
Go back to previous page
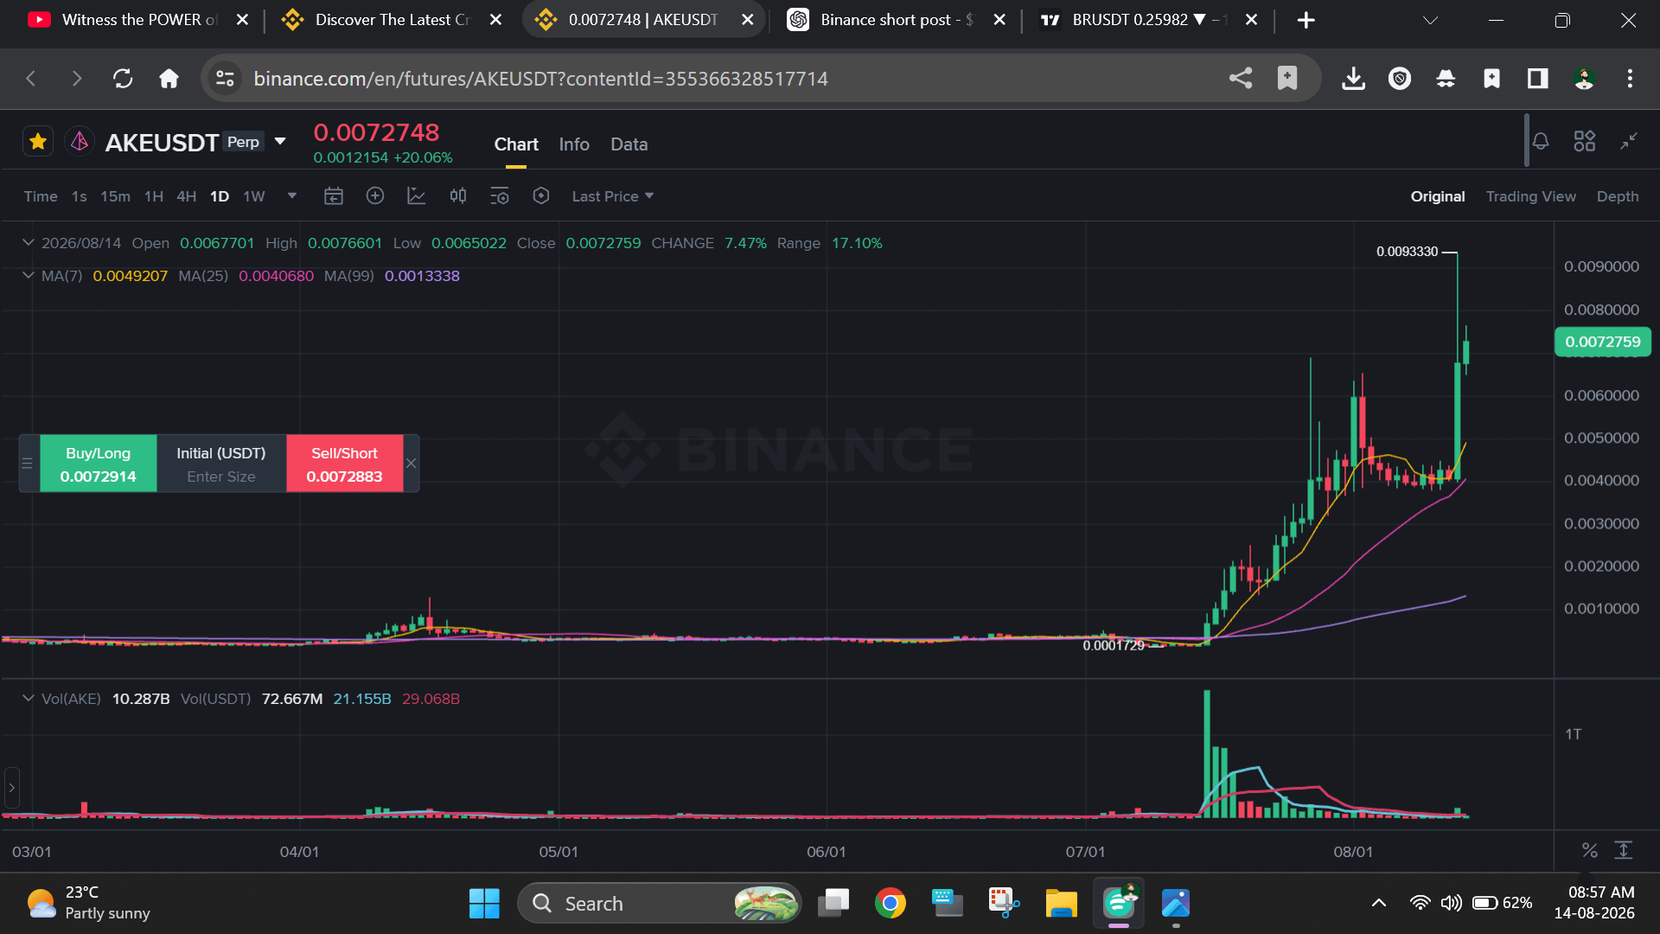[x=31, y=79]
